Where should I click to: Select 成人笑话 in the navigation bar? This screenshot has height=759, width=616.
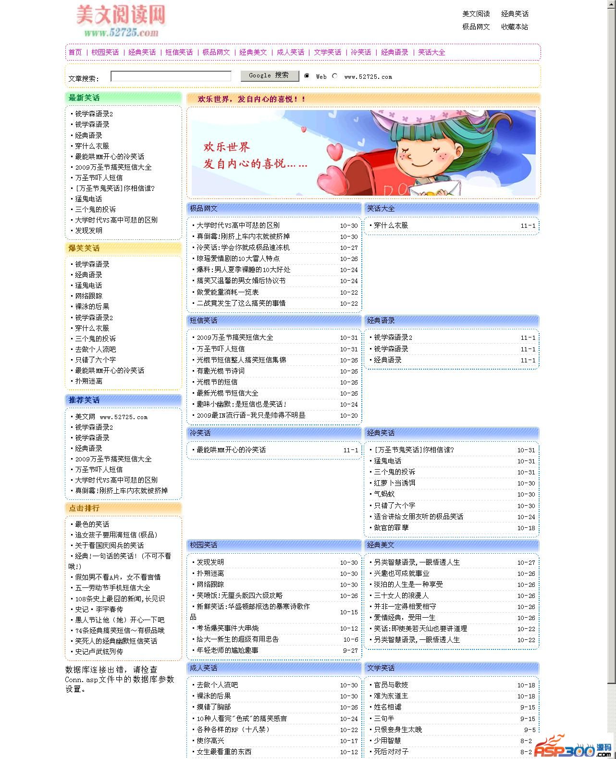click(x=290, y=52)
